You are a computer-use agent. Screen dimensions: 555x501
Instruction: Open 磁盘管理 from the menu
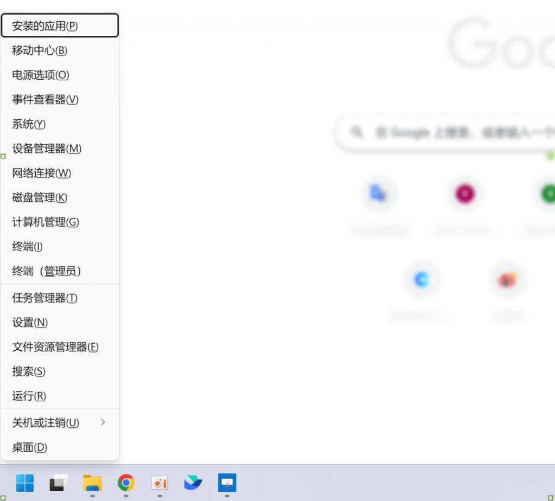coord(40,198)
